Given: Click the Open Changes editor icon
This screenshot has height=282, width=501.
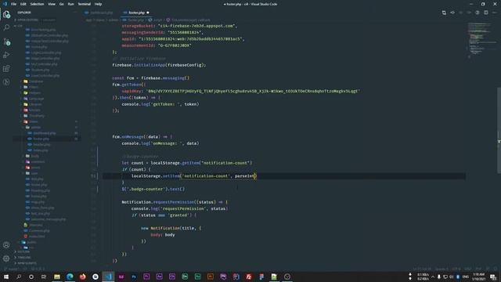Looking at the screenshot, I should 444,13.
